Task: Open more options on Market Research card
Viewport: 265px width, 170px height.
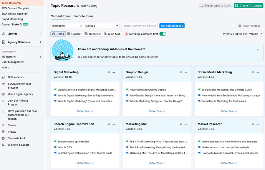Action: pos(257,124)
